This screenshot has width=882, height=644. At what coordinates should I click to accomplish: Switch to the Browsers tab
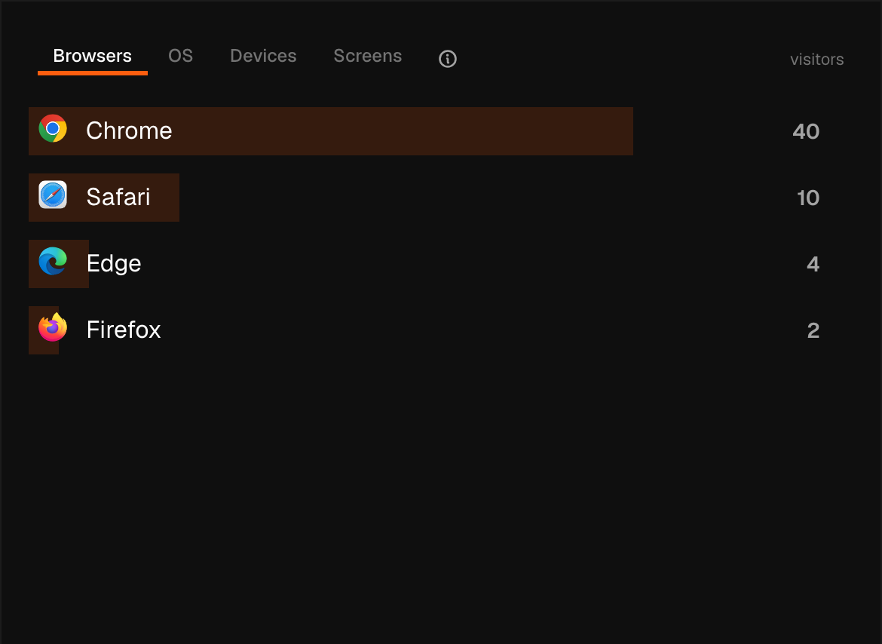point(92,56)
